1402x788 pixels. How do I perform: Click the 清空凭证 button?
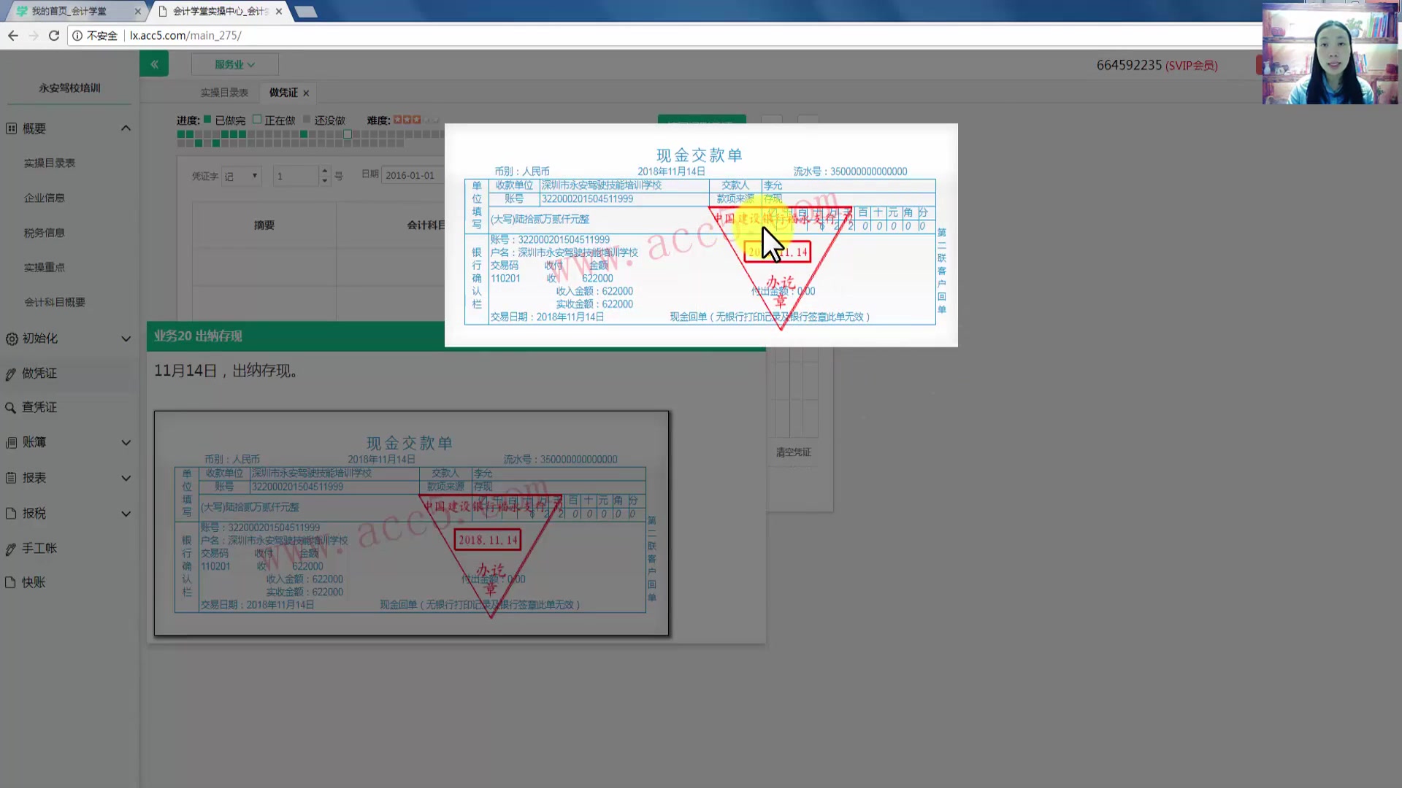tap(793, 452)
